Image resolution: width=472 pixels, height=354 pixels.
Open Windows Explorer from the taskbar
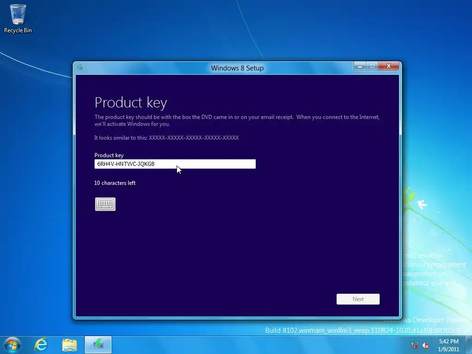pos(70,345)
